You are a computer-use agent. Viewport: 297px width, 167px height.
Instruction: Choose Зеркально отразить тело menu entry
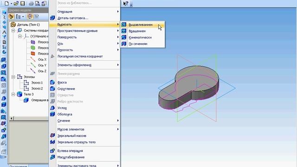pos(84,142)
